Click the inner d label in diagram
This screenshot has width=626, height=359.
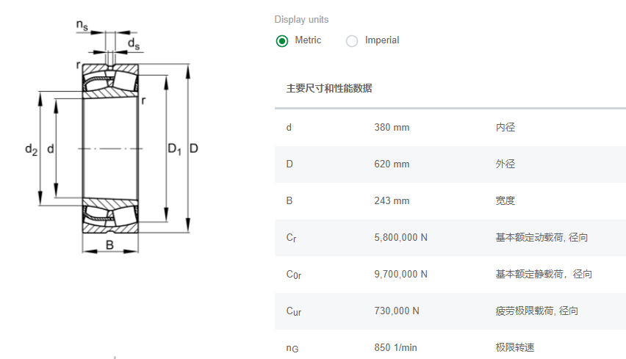tap(50, 149)
